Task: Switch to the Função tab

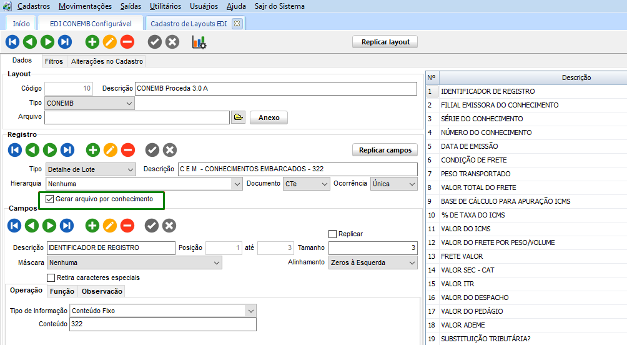Action: pos(62,291)
